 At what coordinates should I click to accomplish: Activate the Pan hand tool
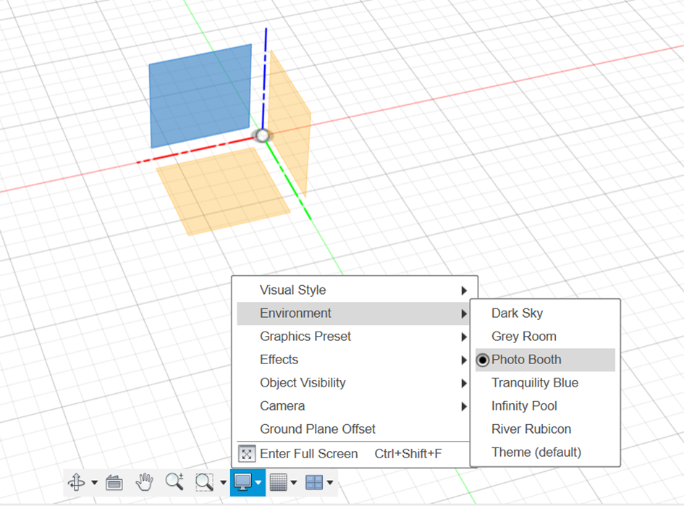pyautogui.click(x=145, y=482)
